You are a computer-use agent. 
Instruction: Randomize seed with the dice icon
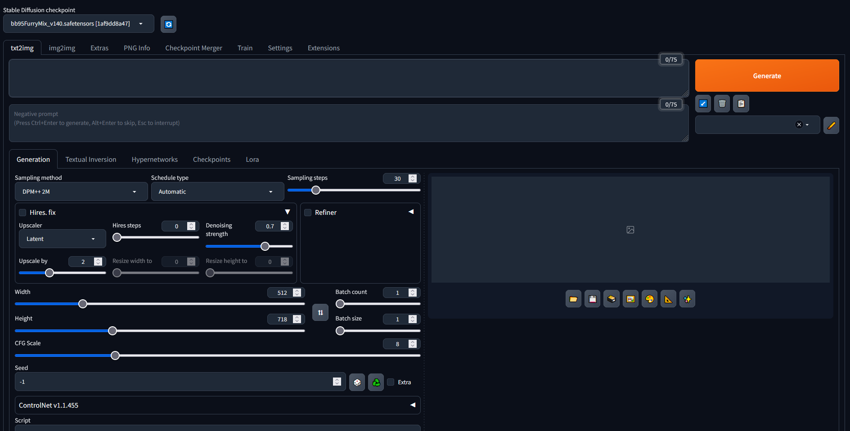(x=357, y=382)
